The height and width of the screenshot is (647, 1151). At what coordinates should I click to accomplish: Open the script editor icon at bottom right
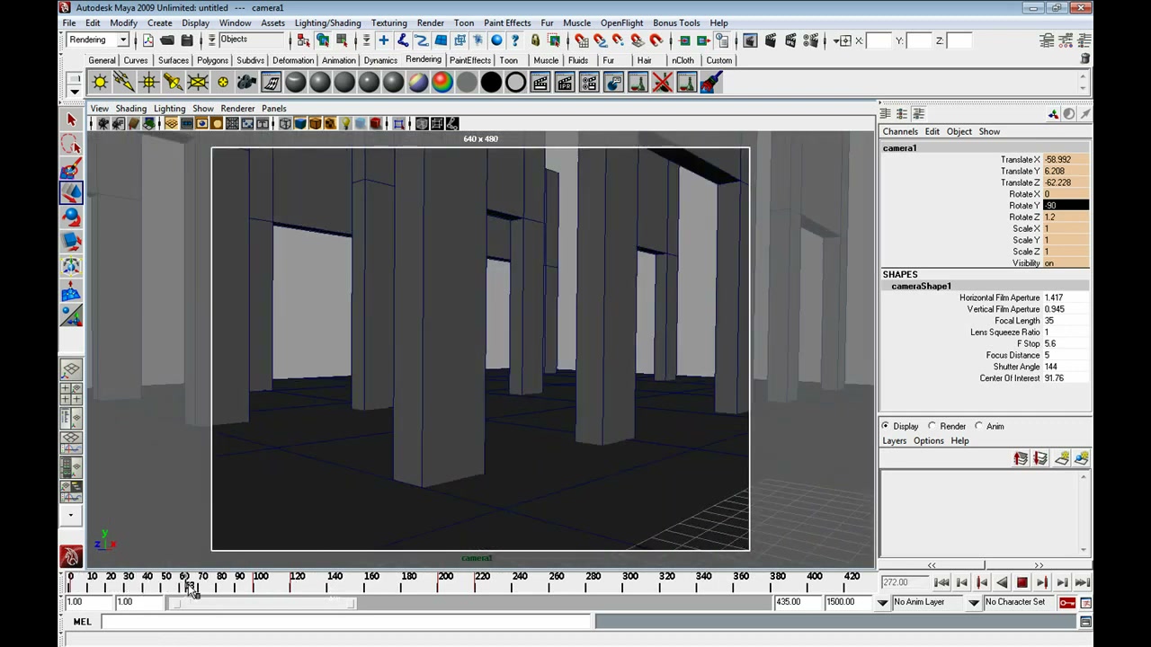coord(1085,622)
